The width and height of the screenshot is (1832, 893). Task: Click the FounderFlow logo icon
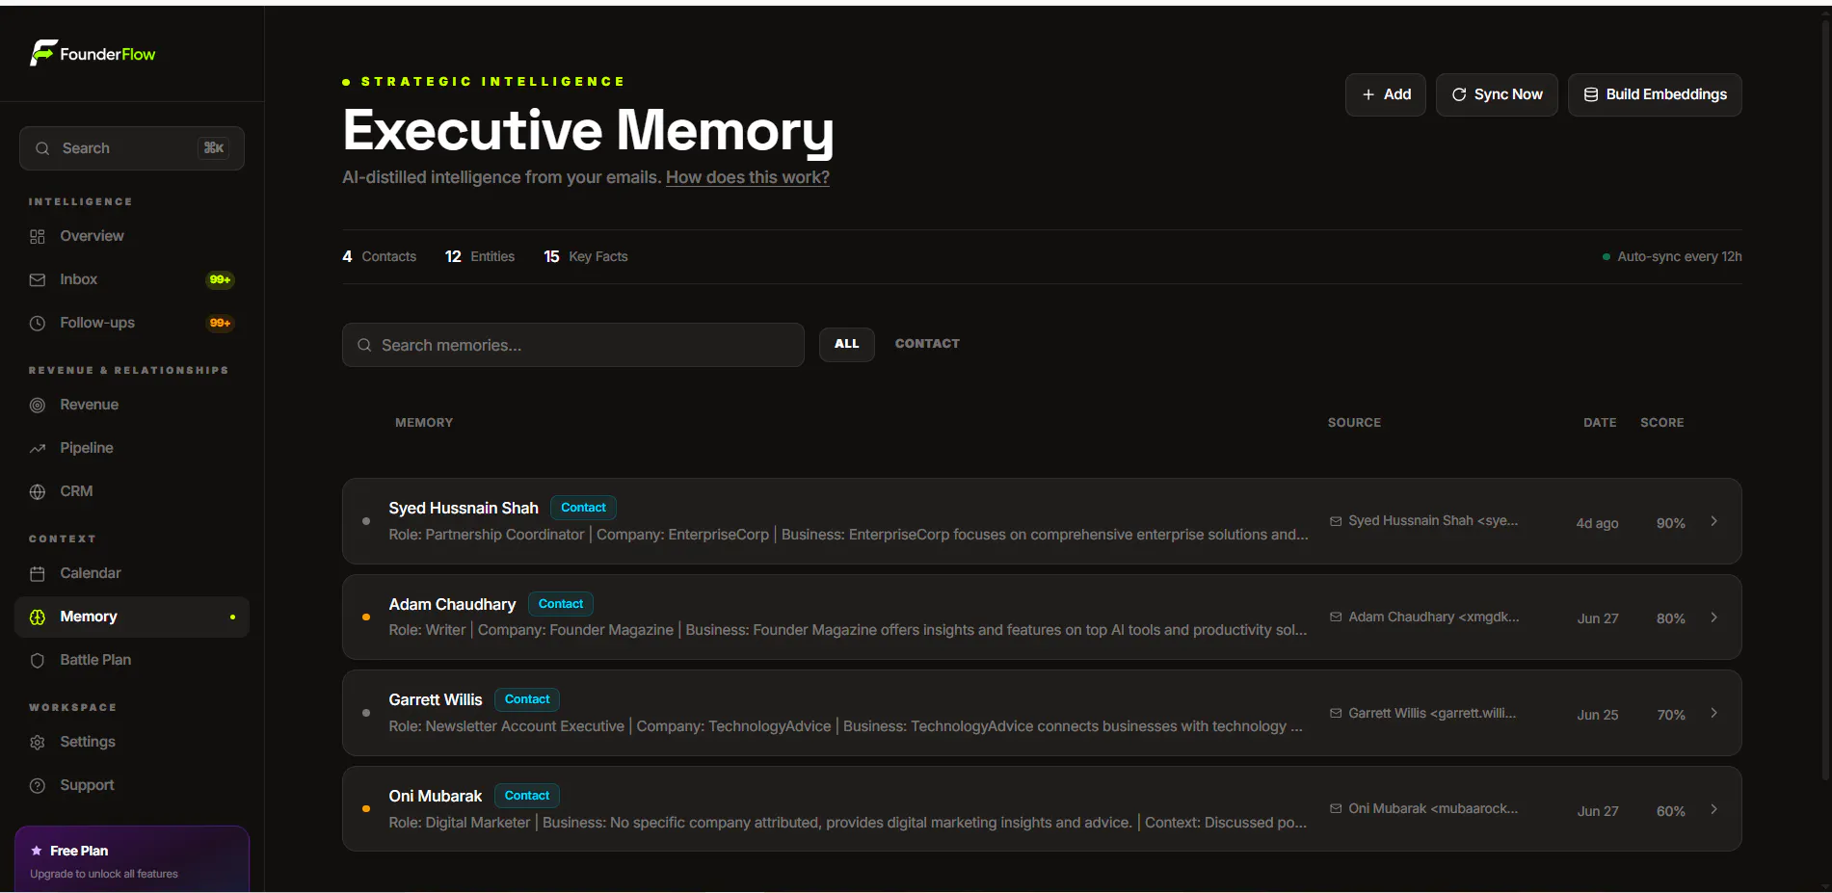[43, 53]
